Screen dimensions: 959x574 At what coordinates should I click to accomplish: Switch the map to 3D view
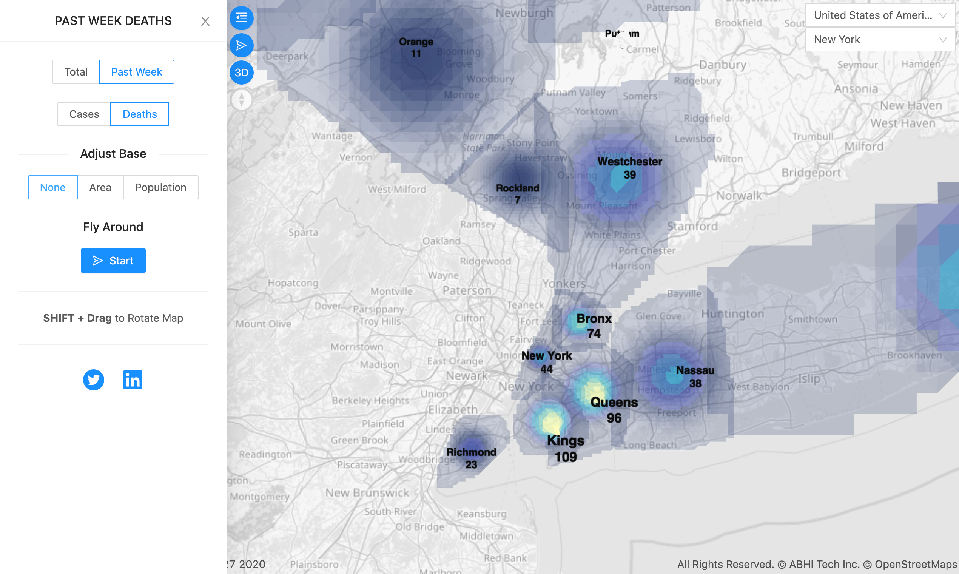tap(241, 73)
